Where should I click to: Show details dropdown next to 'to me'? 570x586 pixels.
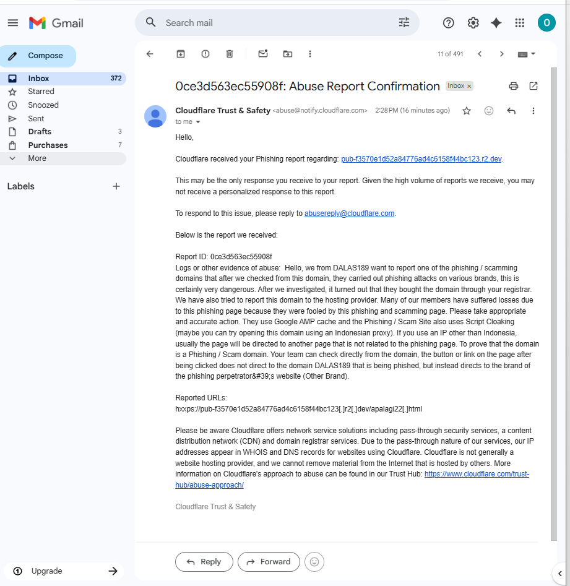coord(198,122)
